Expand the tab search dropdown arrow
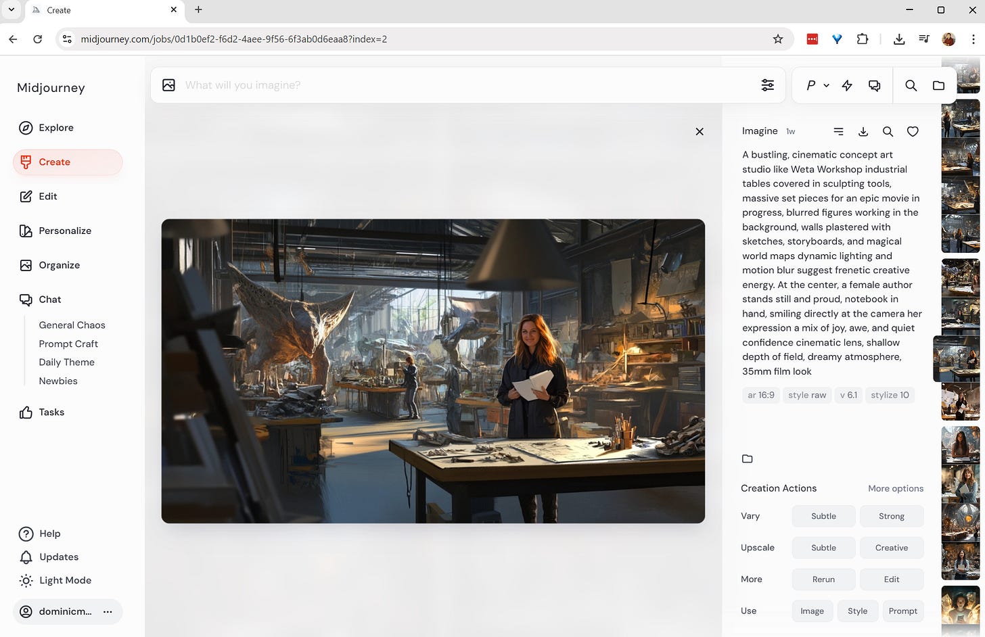The width and height of the screenshot is (985, 637). [11, 9]
